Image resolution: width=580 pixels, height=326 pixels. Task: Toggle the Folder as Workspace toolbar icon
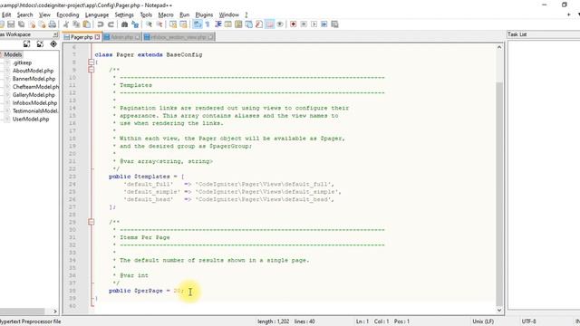pos(270,24)
